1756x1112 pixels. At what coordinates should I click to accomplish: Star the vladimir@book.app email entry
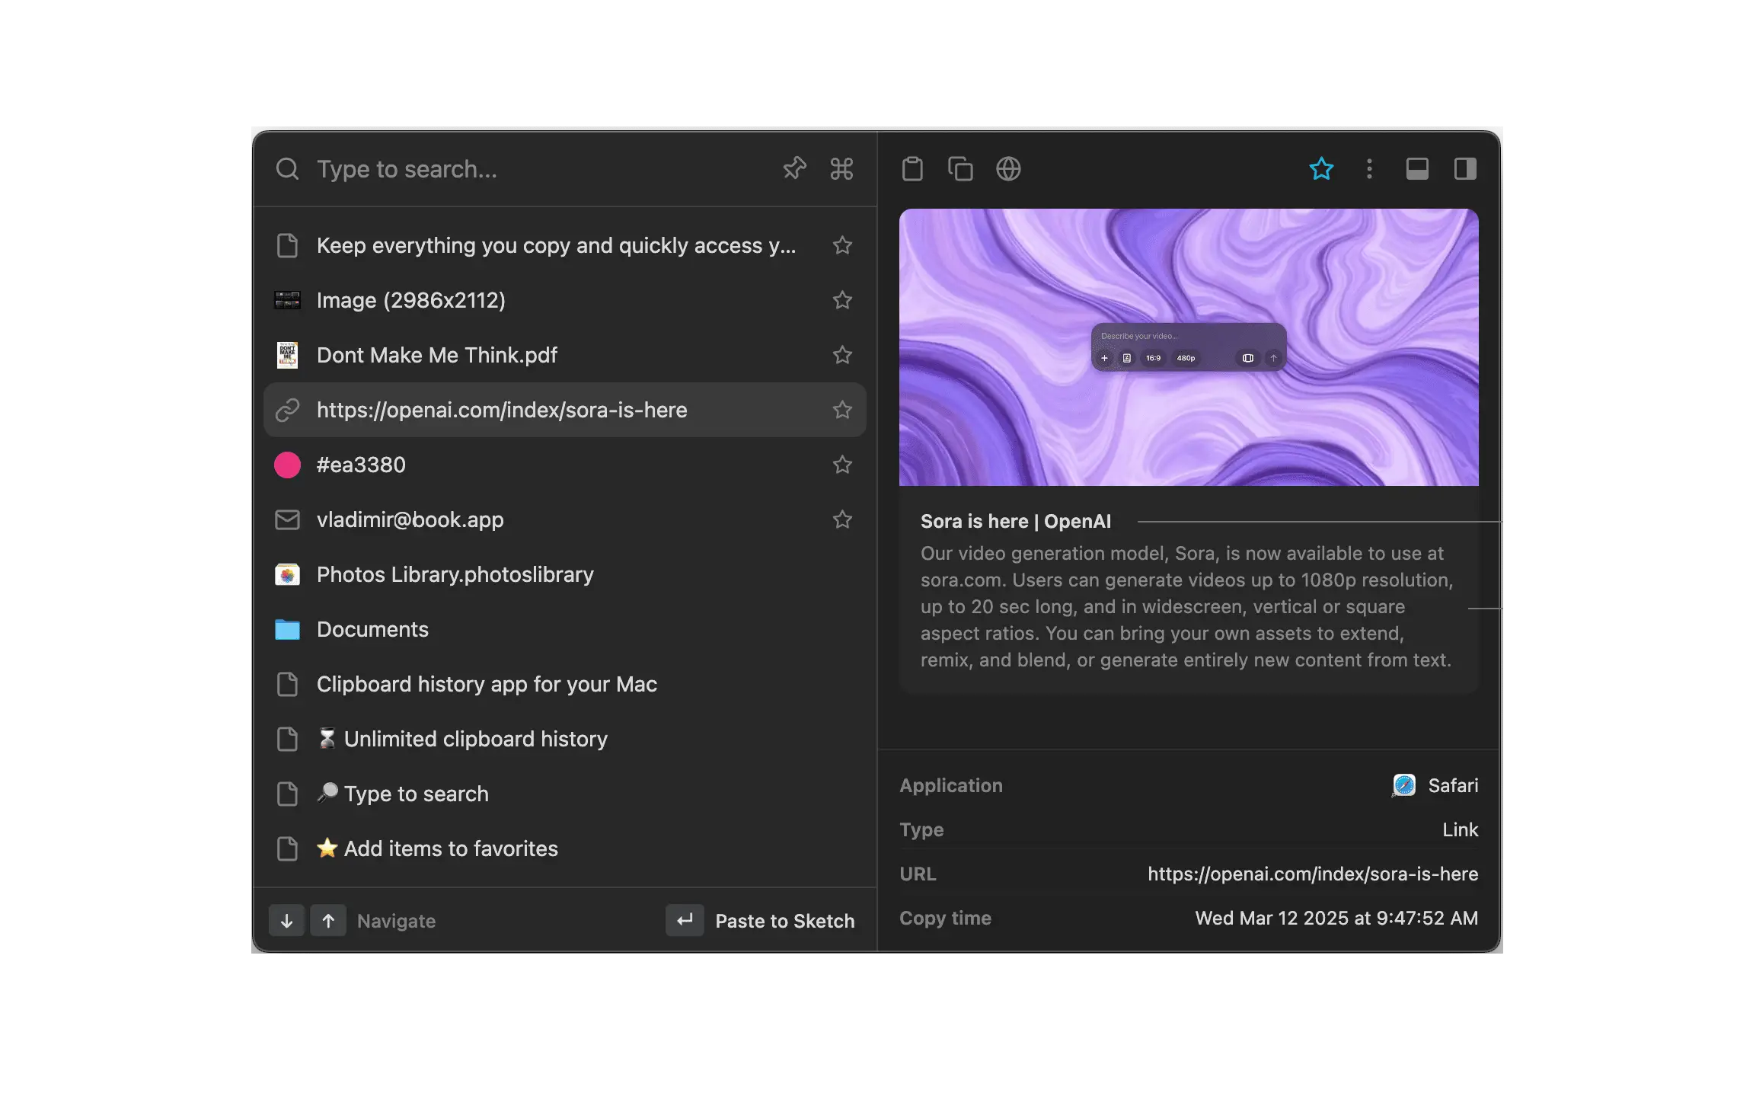[842, 519]
